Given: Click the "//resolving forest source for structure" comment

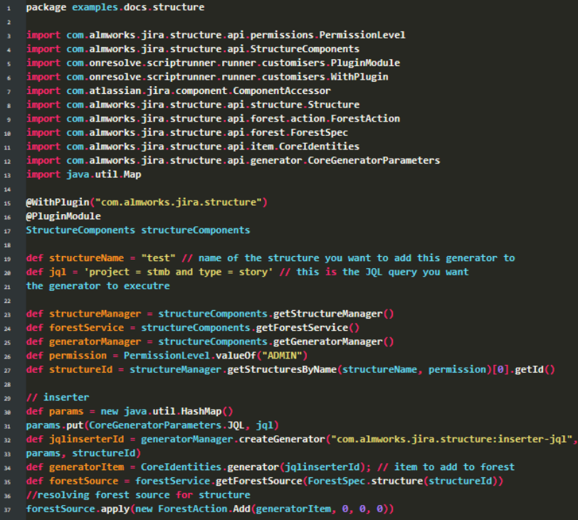Looking at the screenshot, I should [x=138, y=495].
